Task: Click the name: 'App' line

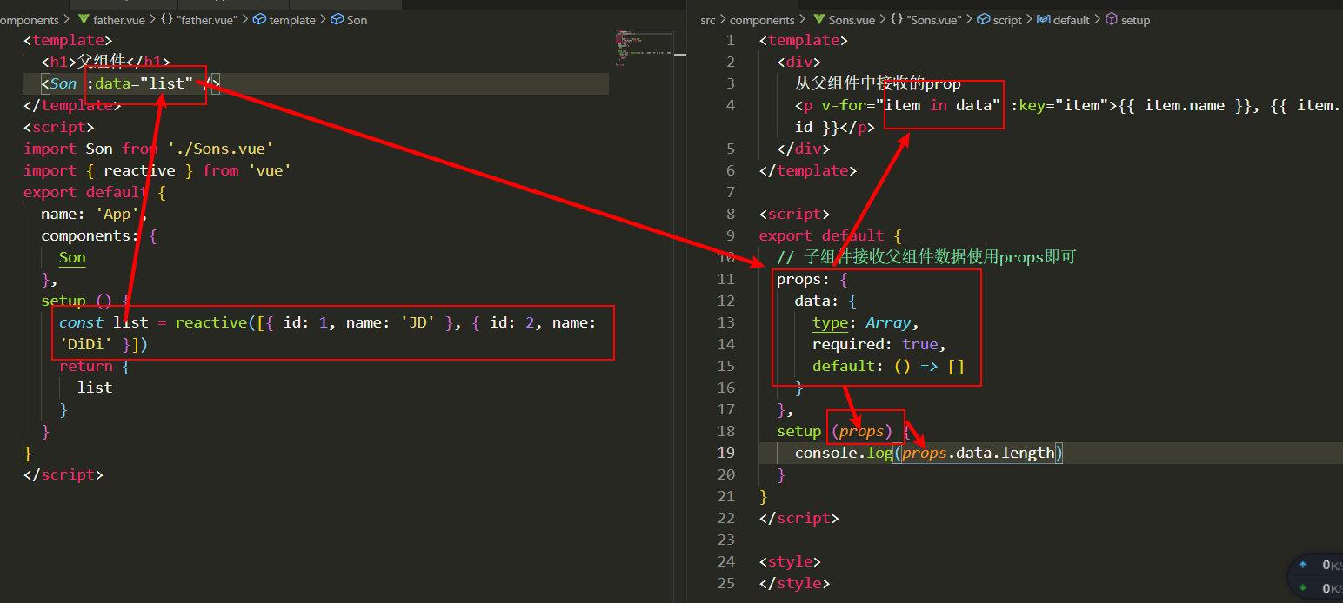Action: [x=95, y=214]
